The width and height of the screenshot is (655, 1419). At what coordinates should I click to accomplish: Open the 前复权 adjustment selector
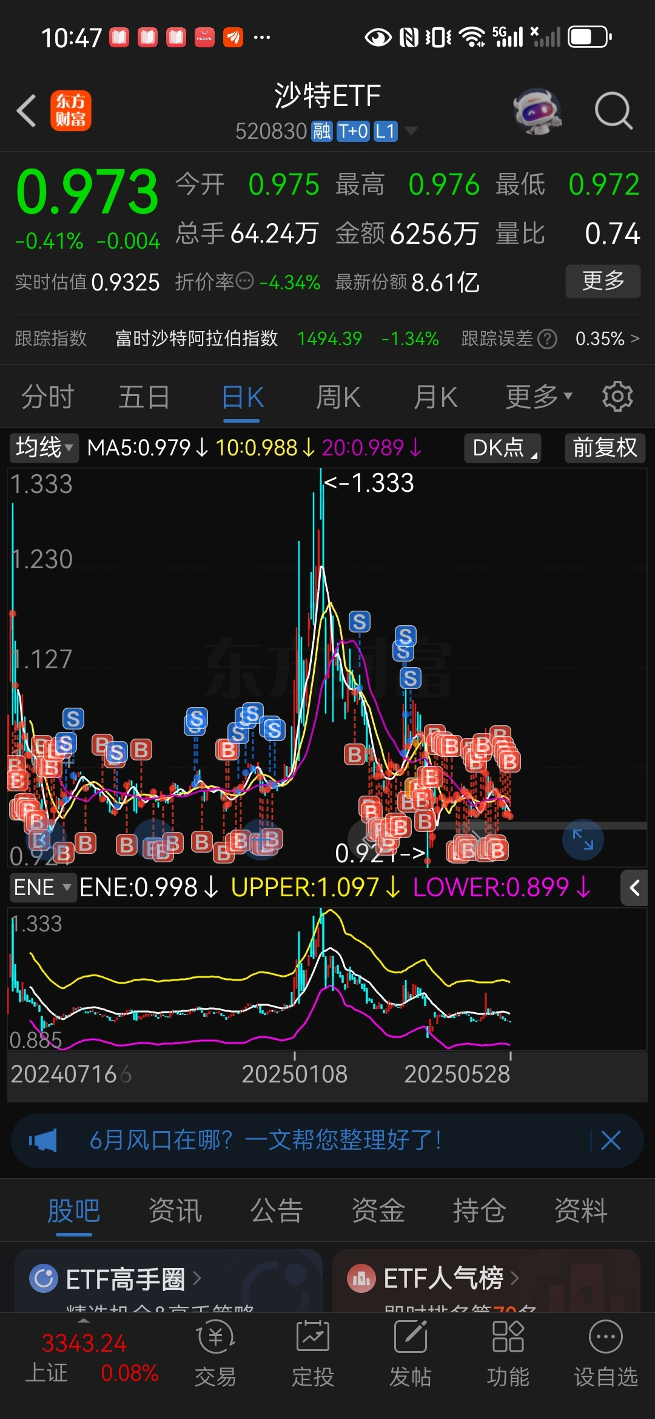(x=605, y=448)
